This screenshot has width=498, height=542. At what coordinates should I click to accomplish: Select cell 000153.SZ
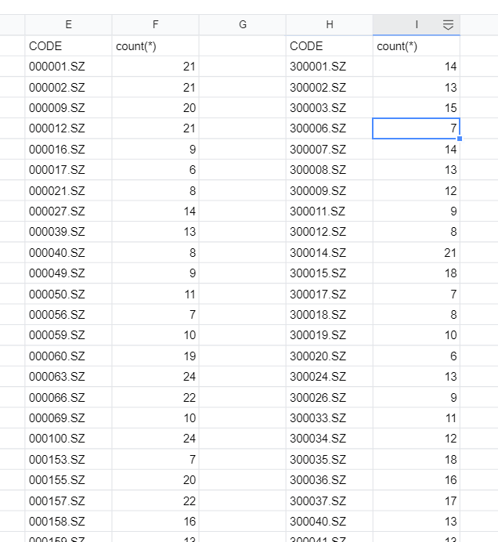(68, 459)
